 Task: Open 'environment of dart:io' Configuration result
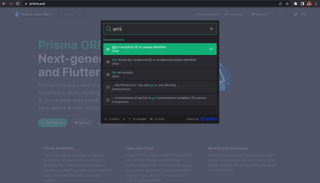[160, 100]
